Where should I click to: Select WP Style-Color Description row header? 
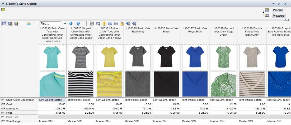19,100
